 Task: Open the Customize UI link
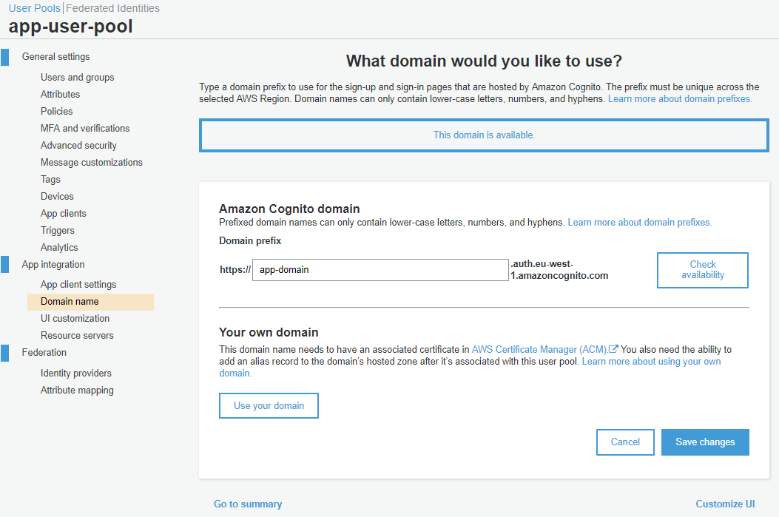[725, 504]
